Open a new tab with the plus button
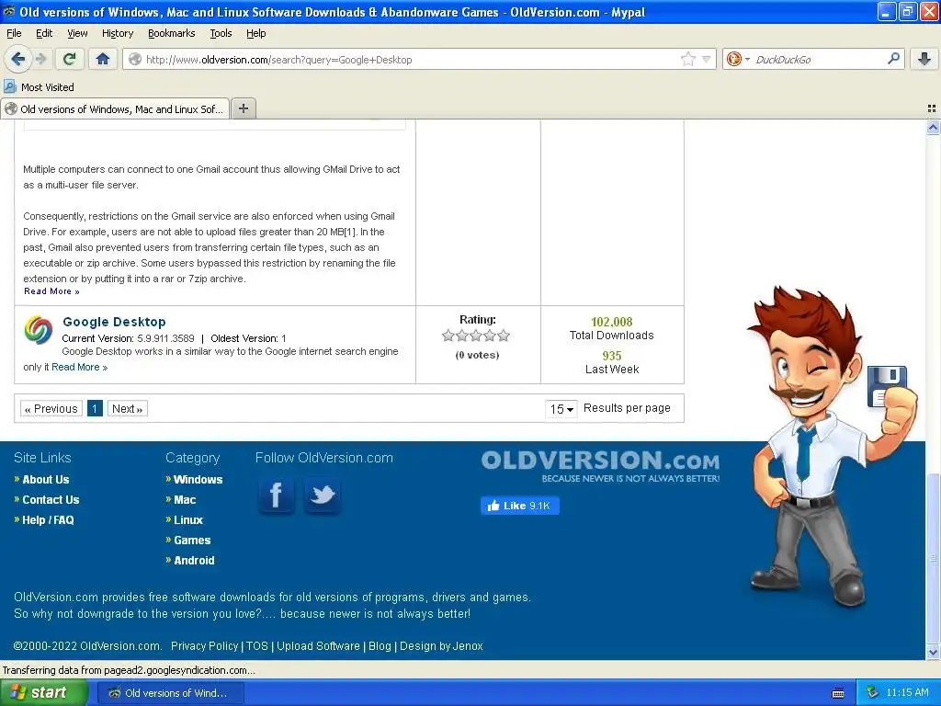The height and width of the screenshot is (706, 941). [x=243, y=108]
